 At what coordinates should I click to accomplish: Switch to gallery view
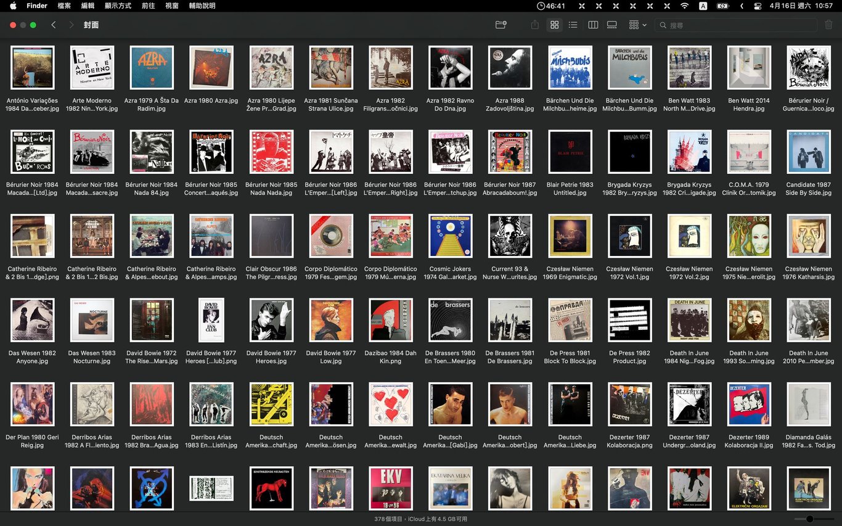(612, 25)
